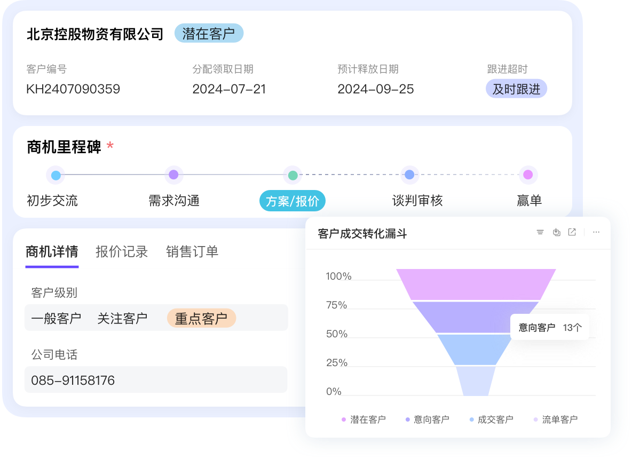This screenshot has height=459, width=632.
Task: Open the chart filter options icon
Action: pos(540,232)
